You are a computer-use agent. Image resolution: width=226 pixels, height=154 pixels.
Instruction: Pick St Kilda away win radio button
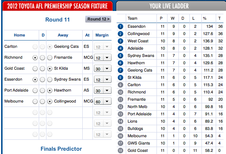click(50, 69)
